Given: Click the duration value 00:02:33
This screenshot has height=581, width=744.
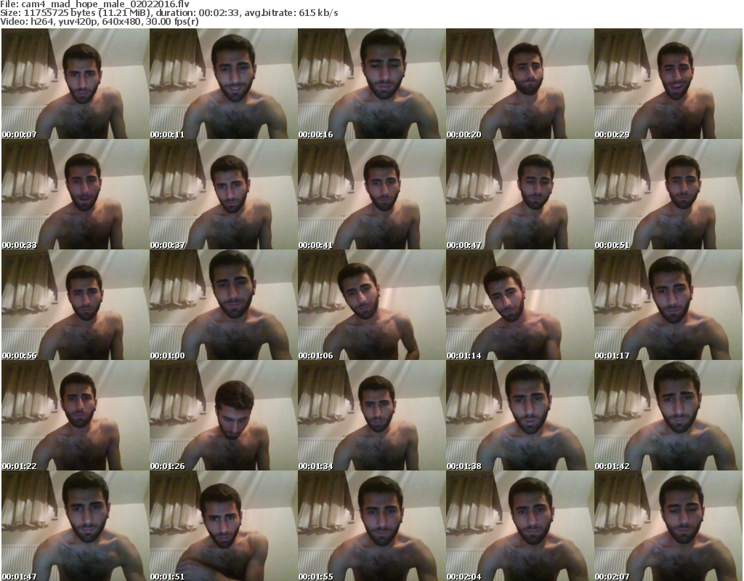Looking at the screenshot, I should click(219, 13).
